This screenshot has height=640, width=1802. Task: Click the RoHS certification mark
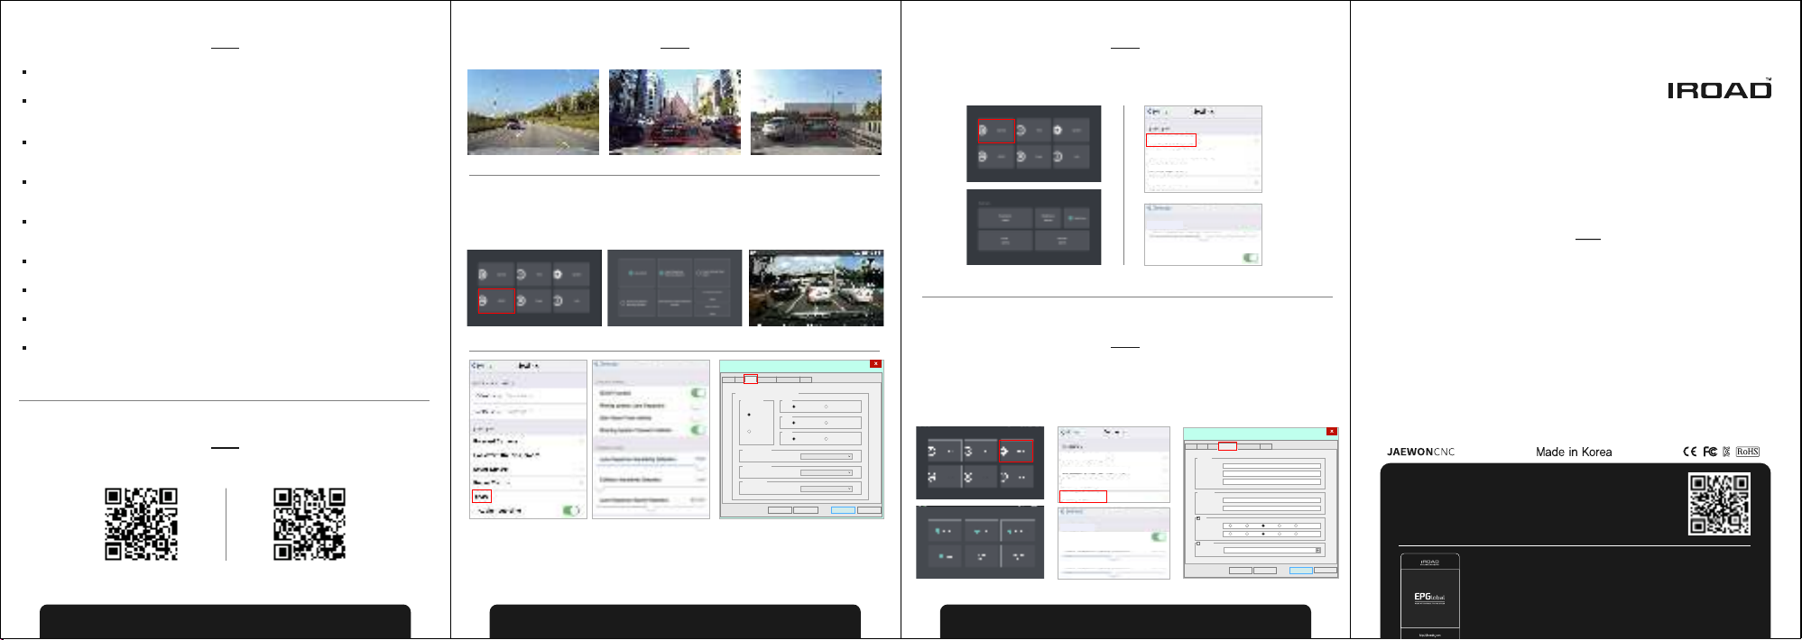pyautogui.click(x=1748, y=452)
